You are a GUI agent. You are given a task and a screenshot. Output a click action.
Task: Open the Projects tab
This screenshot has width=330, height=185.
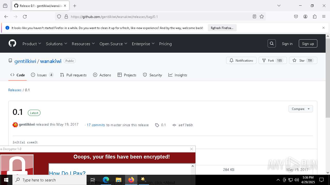[x=127, y=75]
